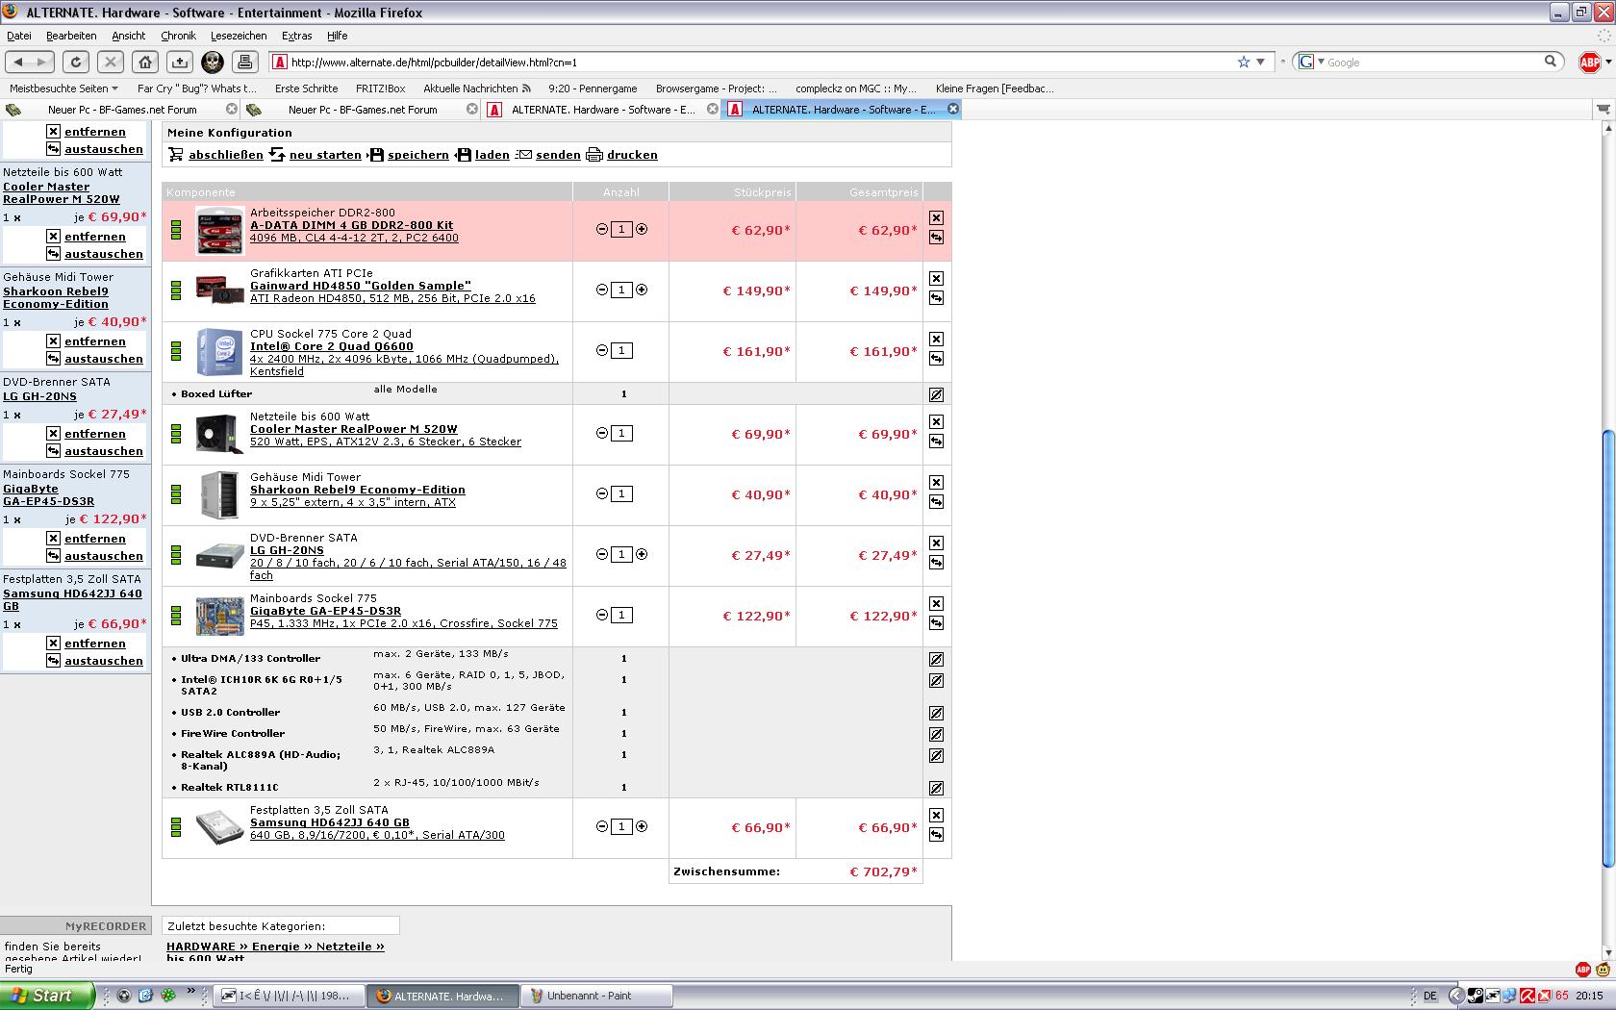
Task: Remove Samsung HD642JJ via X icon
Action: tap(936, 816)
